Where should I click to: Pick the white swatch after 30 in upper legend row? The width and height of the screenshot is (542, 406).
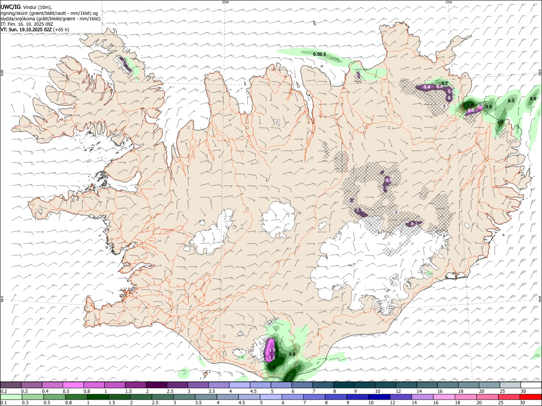pos(531,385)
